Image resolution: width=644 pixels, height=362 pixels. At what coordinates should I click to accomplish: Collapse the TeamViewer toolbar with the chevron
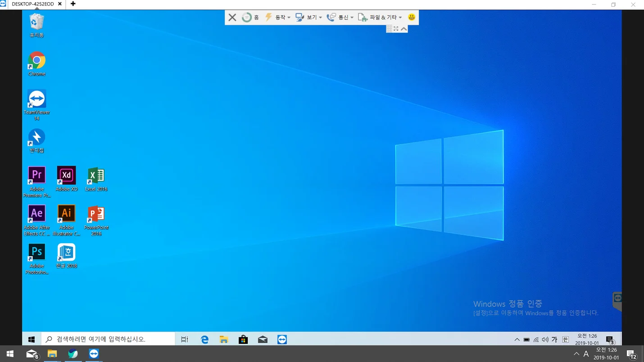[404, 29]
